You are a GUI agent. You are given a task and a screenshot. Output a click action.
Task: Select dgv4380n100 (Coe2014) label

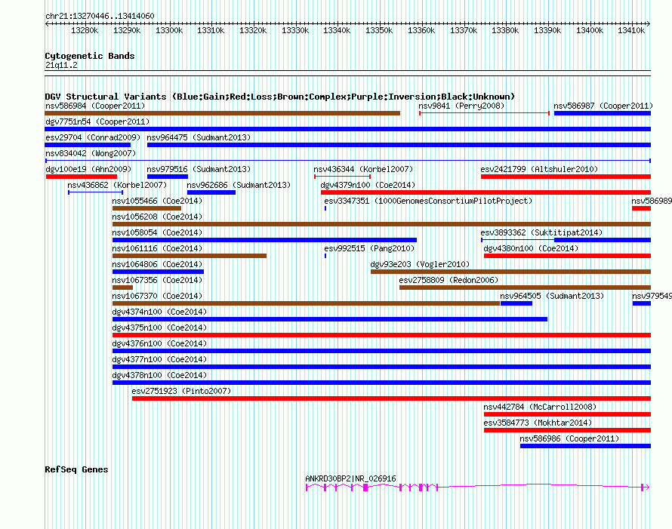[531, 248]
